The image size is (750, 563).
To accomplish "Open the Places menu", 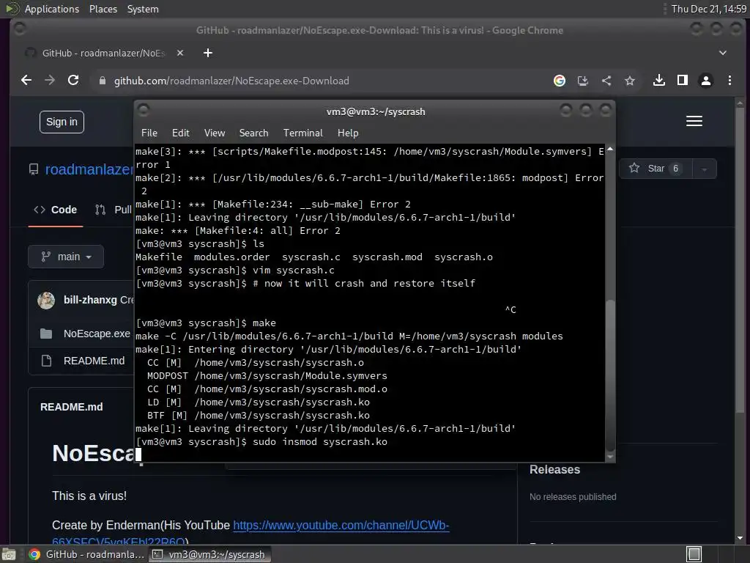I will 103,9.
